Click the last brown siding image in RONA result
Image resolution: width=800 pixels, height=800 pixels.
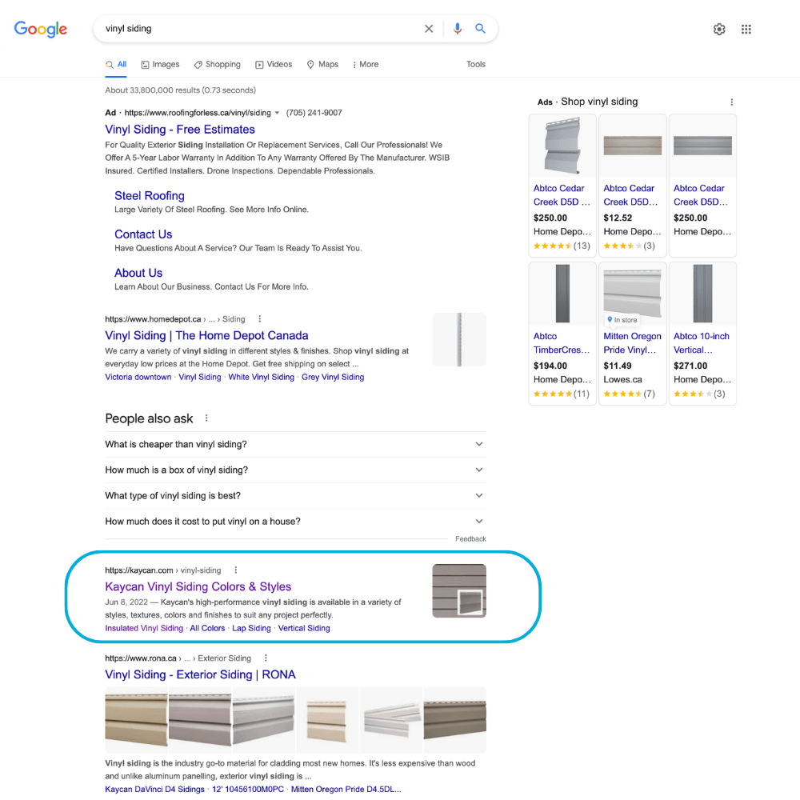click(454, 720)
